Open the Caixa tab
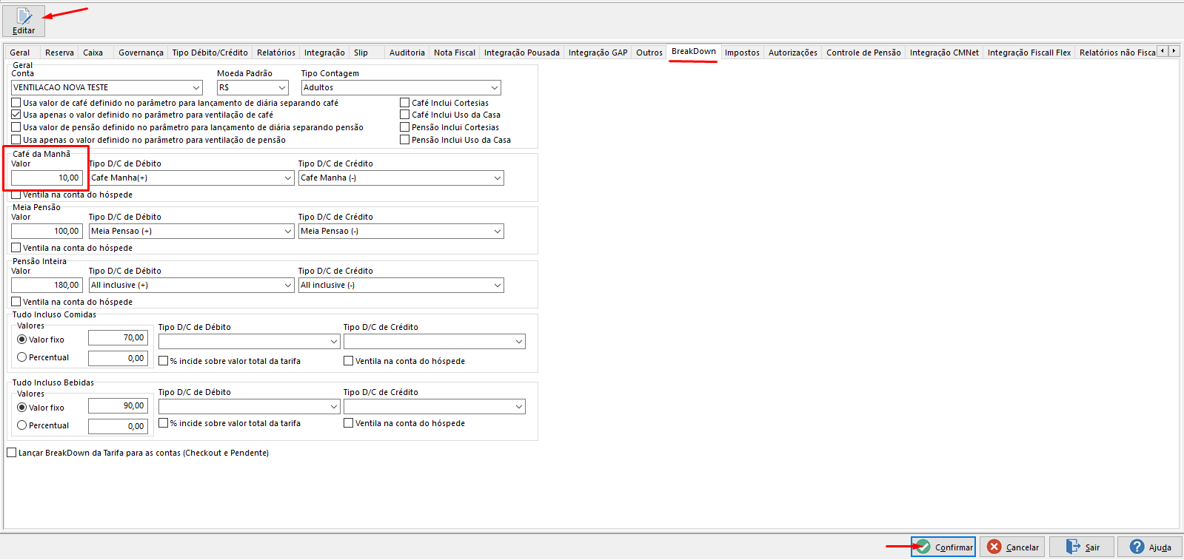1184x560 pixels. point(93,53)
